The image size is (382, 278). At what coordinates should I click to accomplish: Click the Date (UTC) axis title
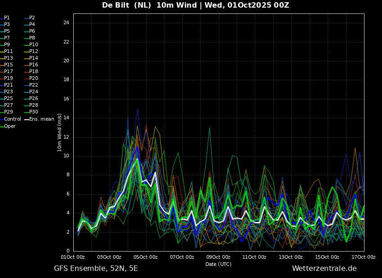tap(218, 264)
